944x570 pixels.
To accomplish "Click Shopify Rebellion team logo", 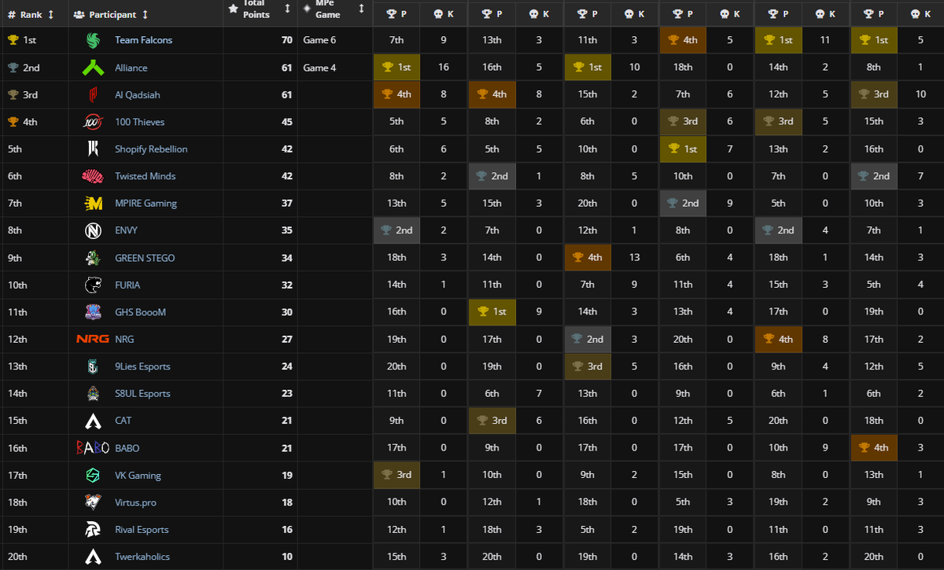I will [93, 149].
